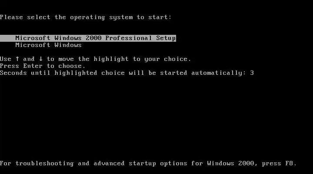Click the word 'Setup' in highlighted entry
This screenshot has height=174, width=313.
(166, 38)
